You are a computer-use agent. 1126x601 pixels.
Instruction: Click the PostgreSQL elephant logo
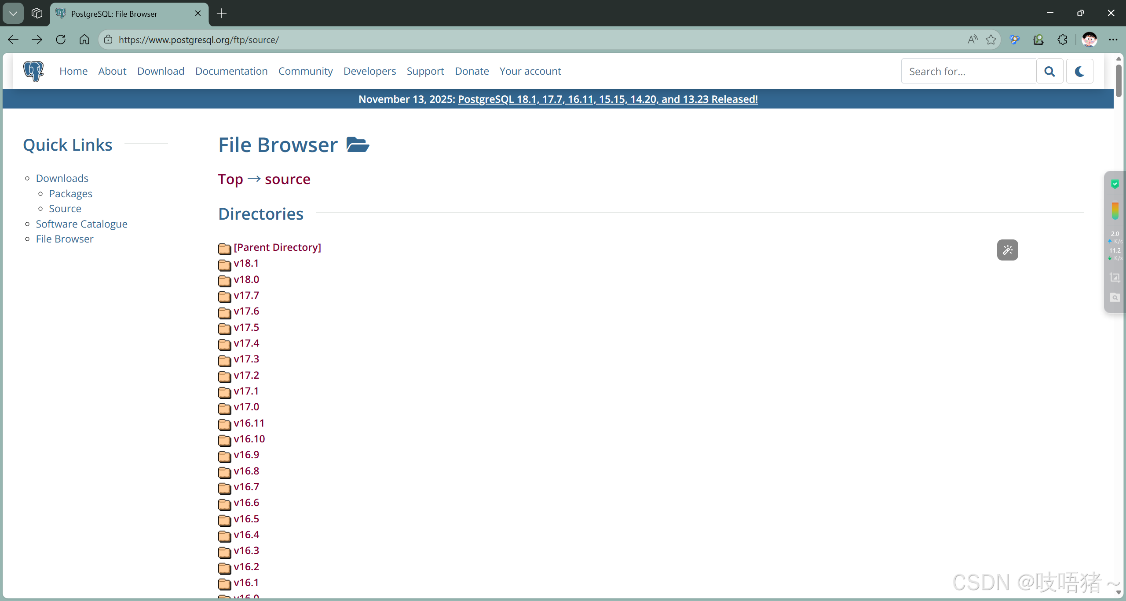(33, 71)
